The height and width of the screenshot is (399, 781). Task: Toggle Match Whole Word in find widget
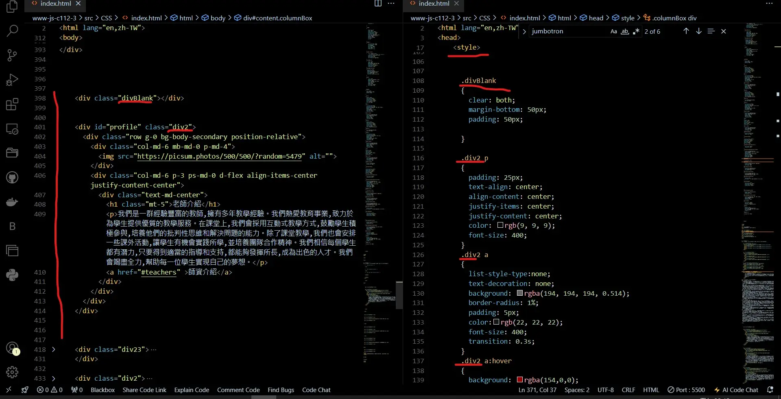point(625,31)
